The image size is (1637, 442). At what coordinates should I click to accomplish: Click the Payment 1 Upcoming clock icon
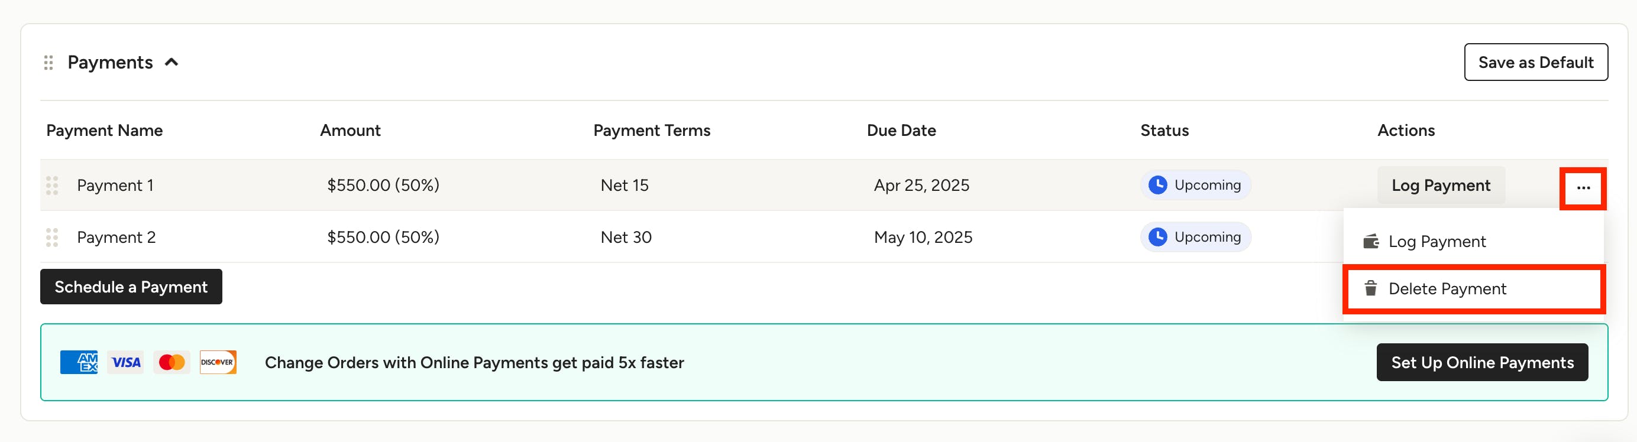1157,185
